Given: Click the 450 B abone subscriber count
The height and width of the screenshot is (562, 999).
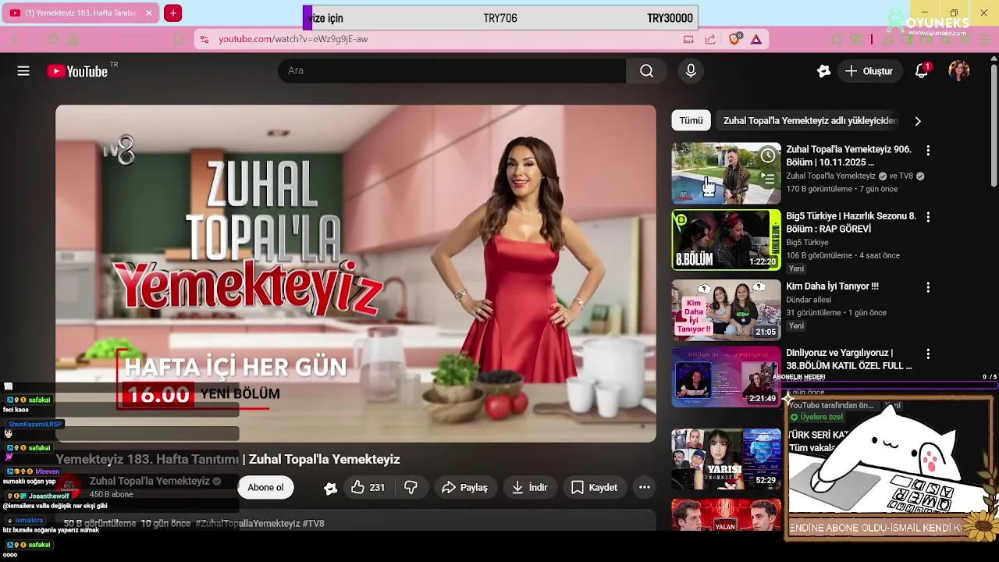Looking at the screenshot, I should pos(111,494).
